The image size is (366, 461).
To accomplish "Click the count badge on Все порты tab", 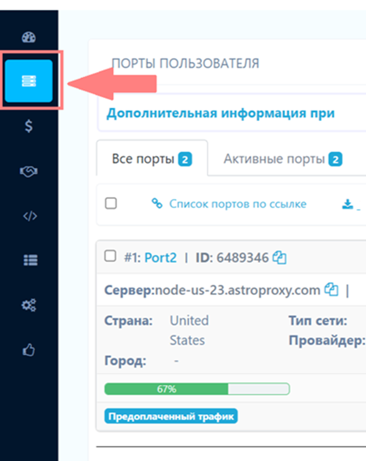I will click(x=185, y=159).
